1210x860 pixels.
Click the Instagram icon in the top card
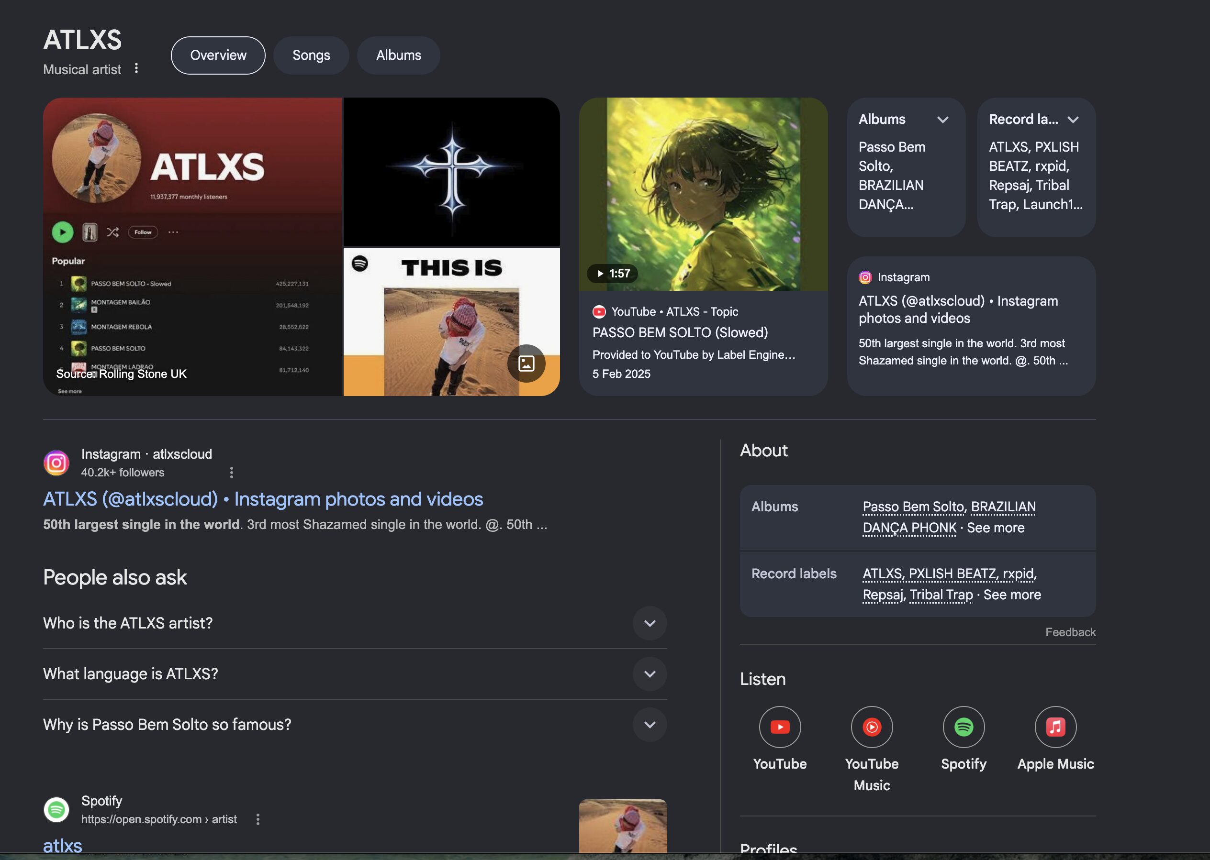864,277
